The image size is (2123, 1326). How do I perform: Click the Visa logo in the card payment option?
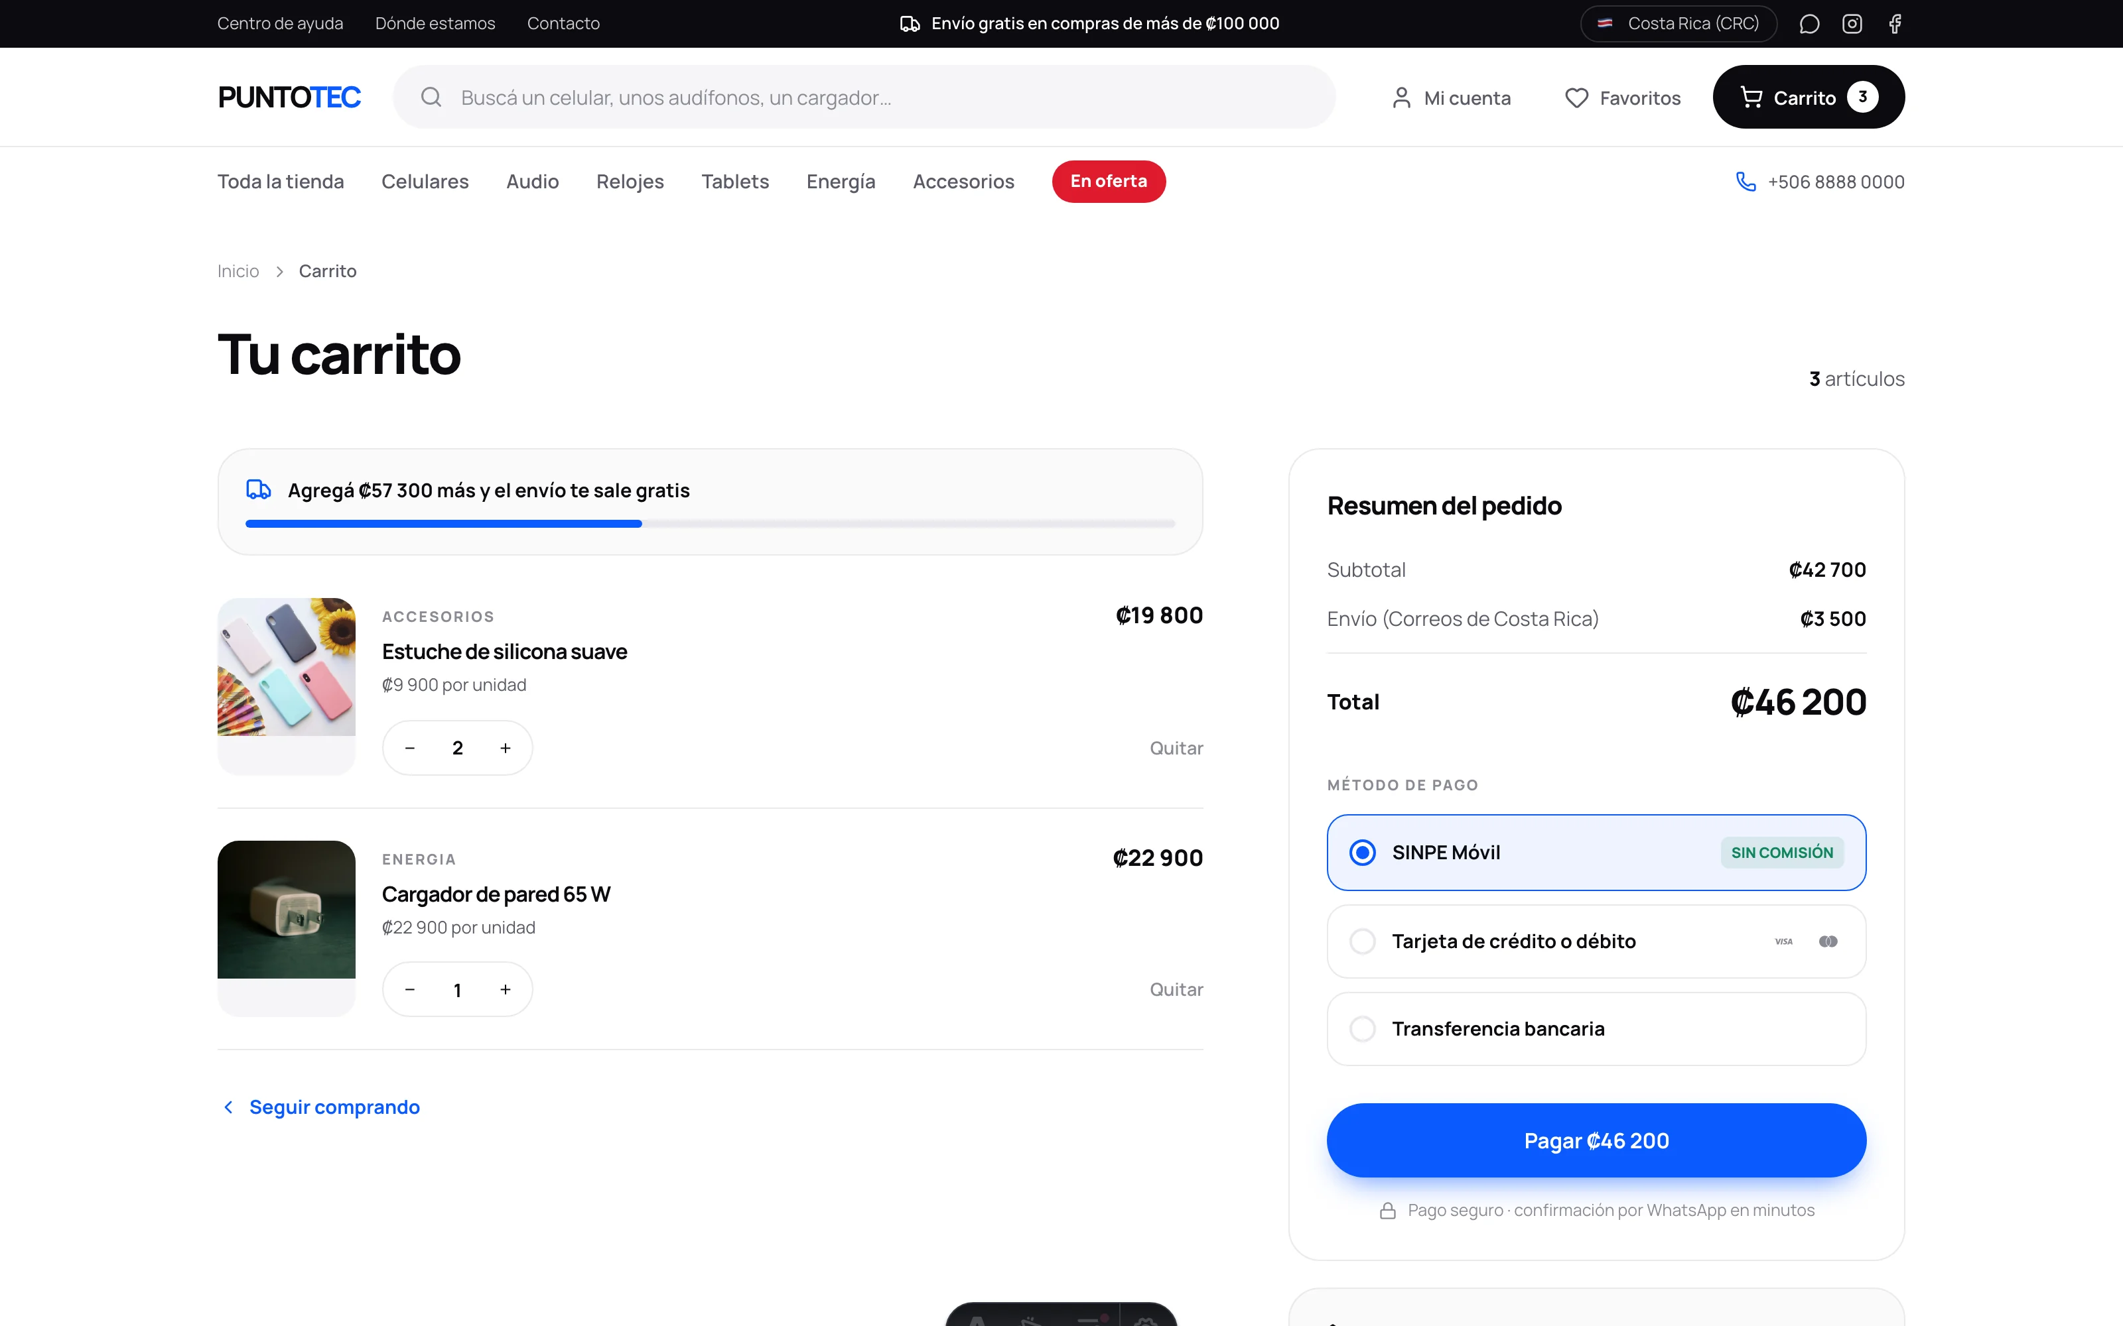click(x=1783, y=941)
